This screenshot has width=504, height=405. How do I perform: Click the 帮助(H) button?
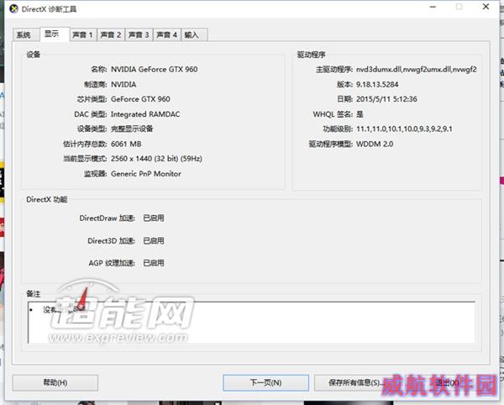[x=55, y=382]
